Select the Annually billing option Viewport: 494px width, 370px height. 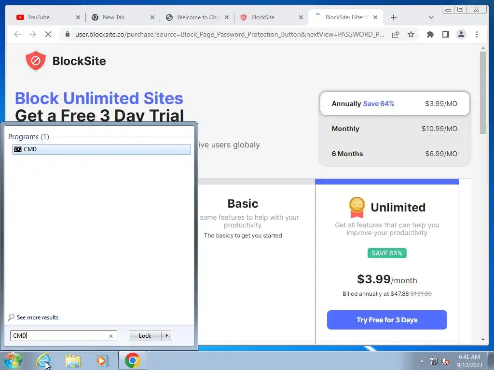coord(395,104)
